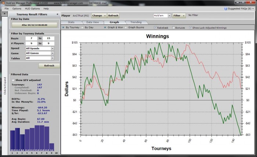Open the Game dropdown arrow
257x157 pixels.
53,53
